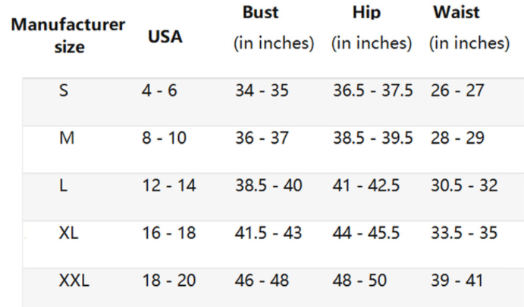Click the XL size row label
The image size is (524, 307).
[69, 234]
